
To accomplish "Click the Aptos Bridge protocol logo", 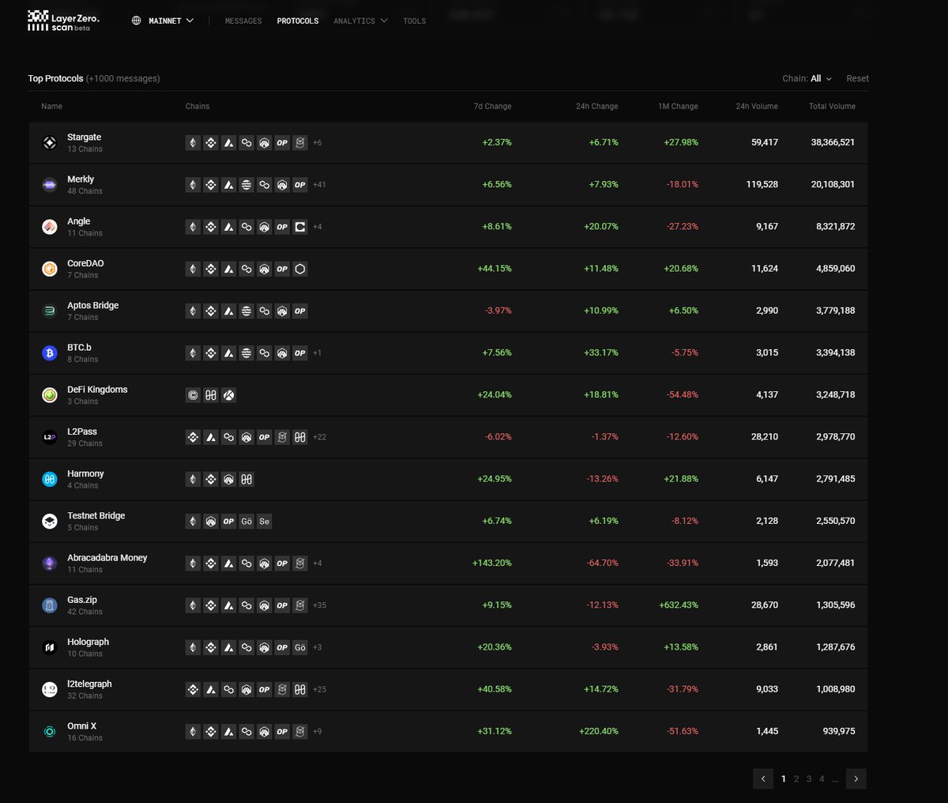I will tap(50, 311).
